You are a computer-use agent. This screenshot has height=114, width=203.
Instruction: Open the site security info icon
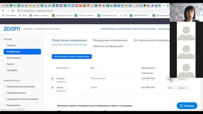pyautogui.click(x=19, y=11)
